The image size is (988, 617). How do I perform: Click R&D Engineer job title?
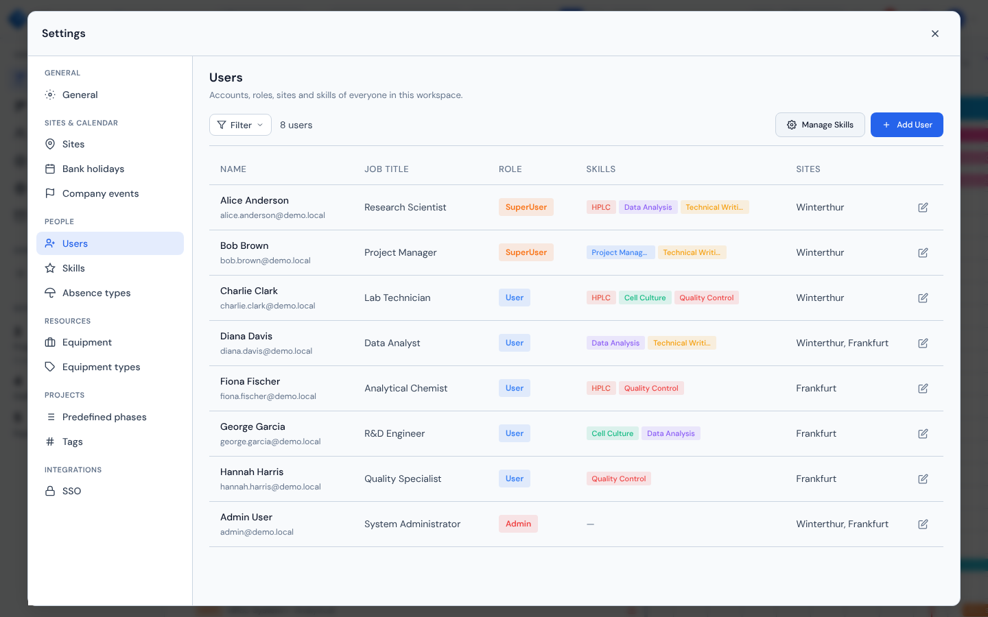[395, 433]
